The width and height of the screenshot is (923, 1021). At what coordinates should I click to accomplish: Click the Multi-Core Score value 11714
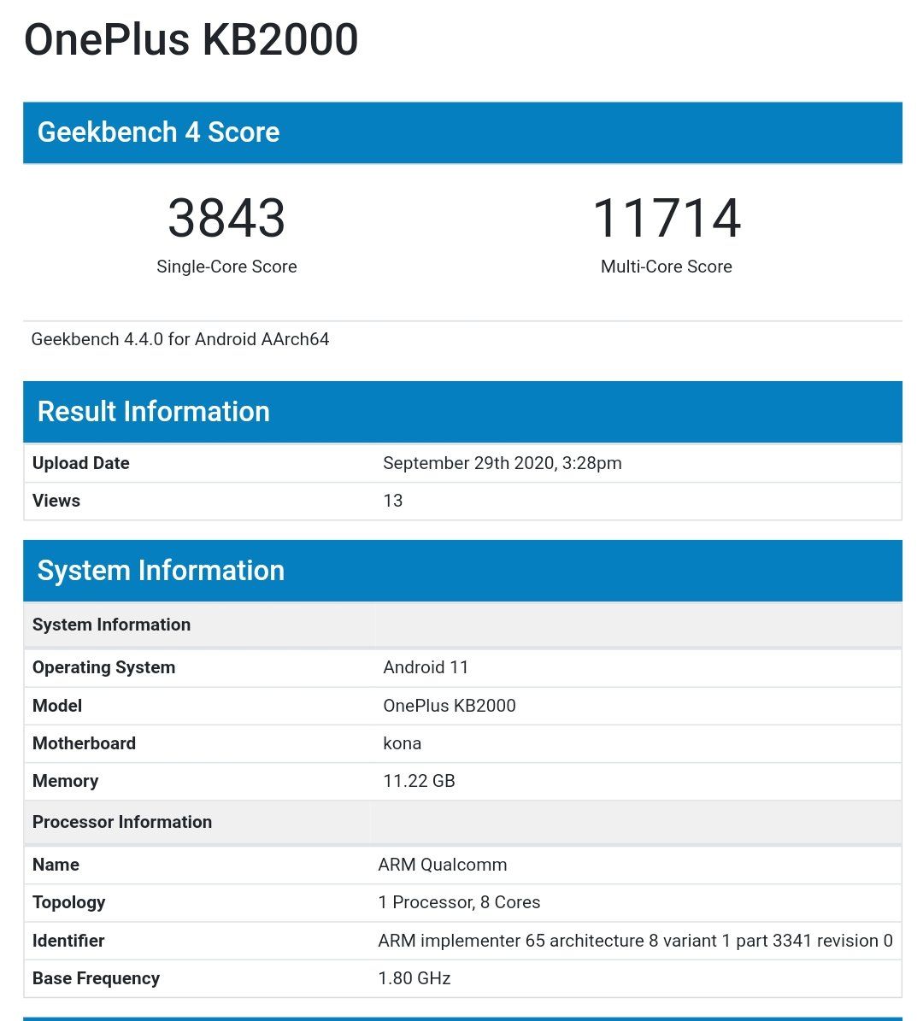[667, 219]
